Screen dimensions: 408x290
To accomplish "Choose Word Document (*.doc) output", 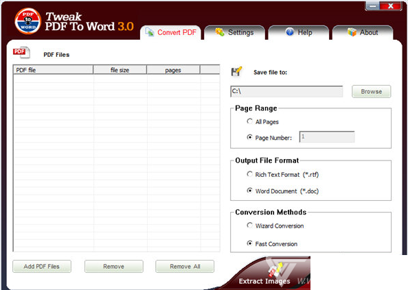I will pyautogui.click(x=249, y=191).
